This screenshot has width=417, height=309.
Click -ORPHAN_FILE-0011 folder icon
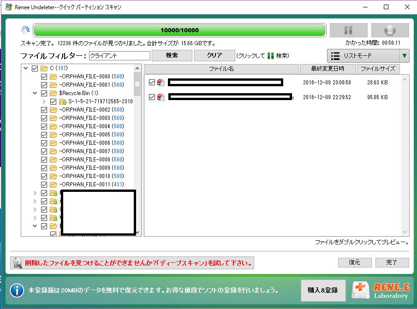tap(54, 184)
